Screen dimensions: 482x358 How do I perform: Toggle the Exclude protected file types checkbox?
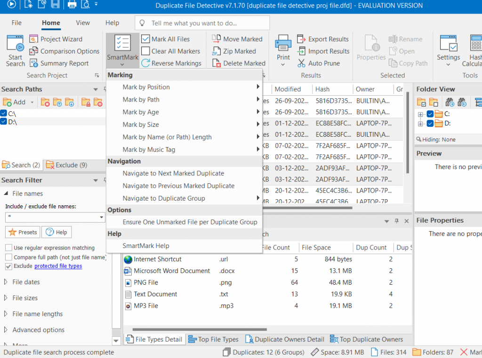8,266
